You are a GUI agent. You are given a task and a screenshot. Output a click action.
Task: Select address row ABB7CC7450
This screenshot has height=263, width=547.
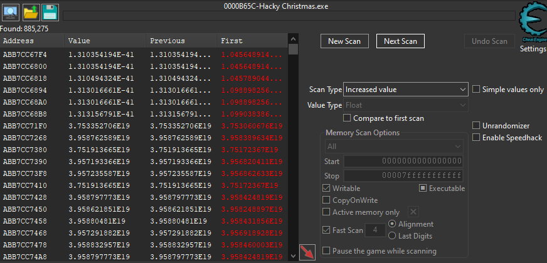(x=144, y=209)
